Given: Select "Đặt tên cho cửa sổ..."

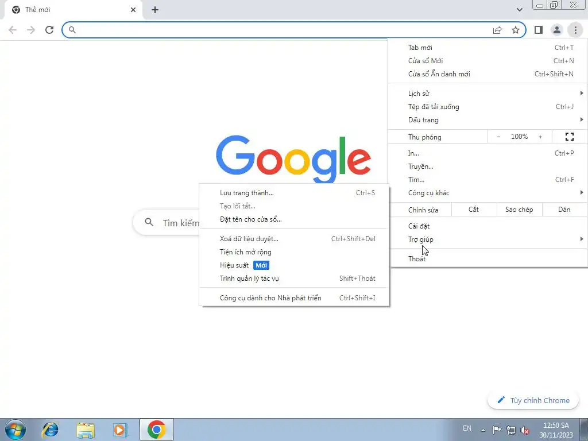Looking at the screenshot, I should click(295, 219).
